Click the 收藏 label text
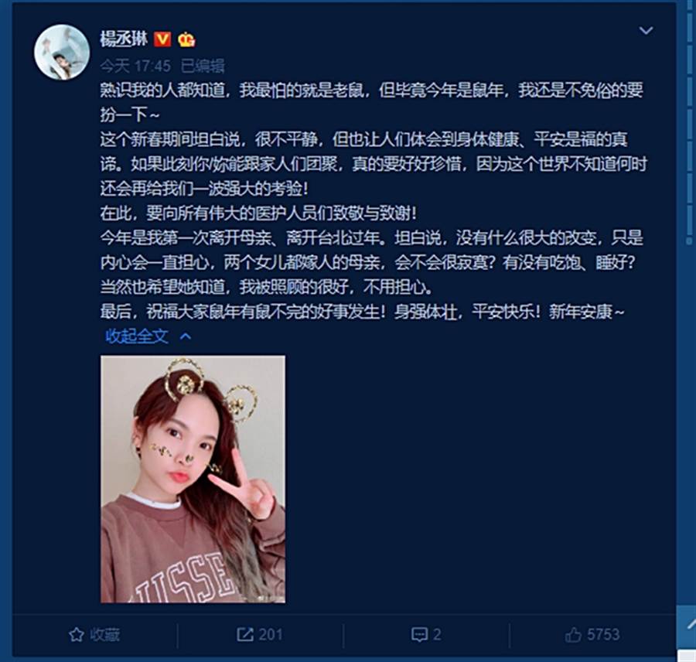Viewport: 696px width, 662px height. pos(104,634)
